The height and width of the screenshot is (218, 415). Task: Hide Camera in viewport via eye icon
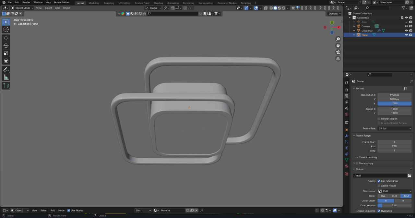pyautogui.click(x=406, y=26)
